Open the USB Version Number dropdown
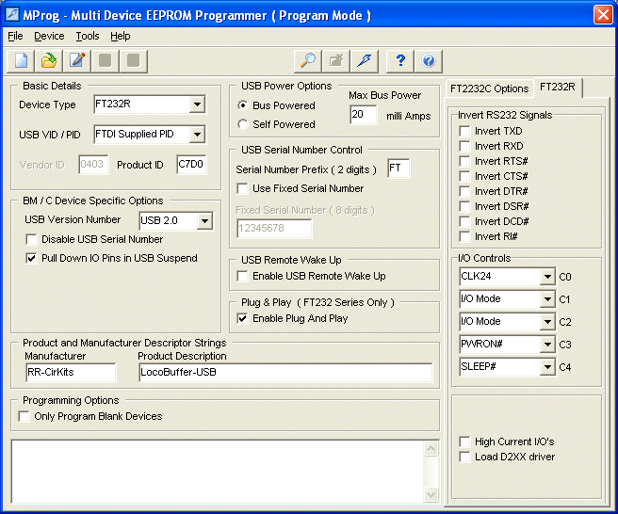618x514 pixels. (x=204, y=220)
